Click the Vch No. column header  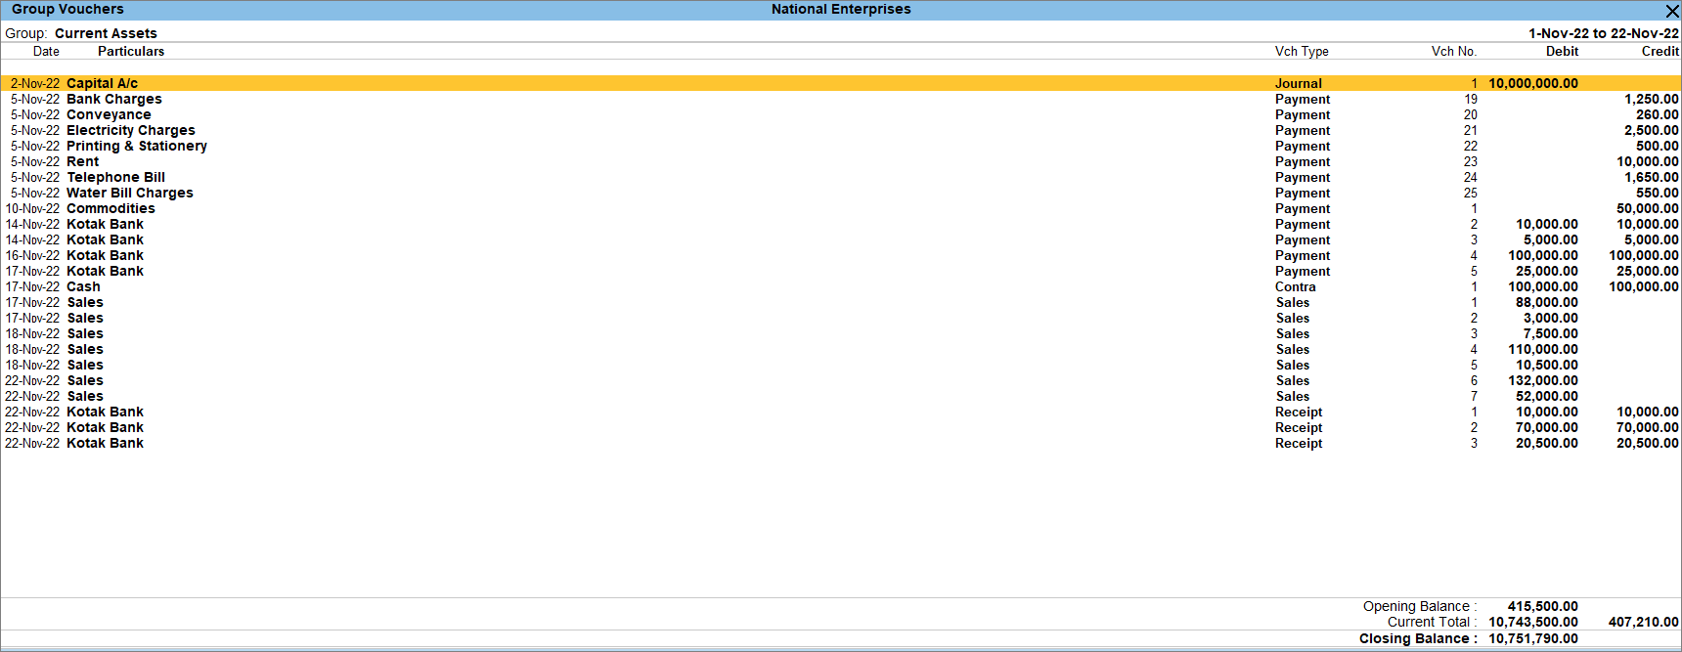tap(1454, 51)
